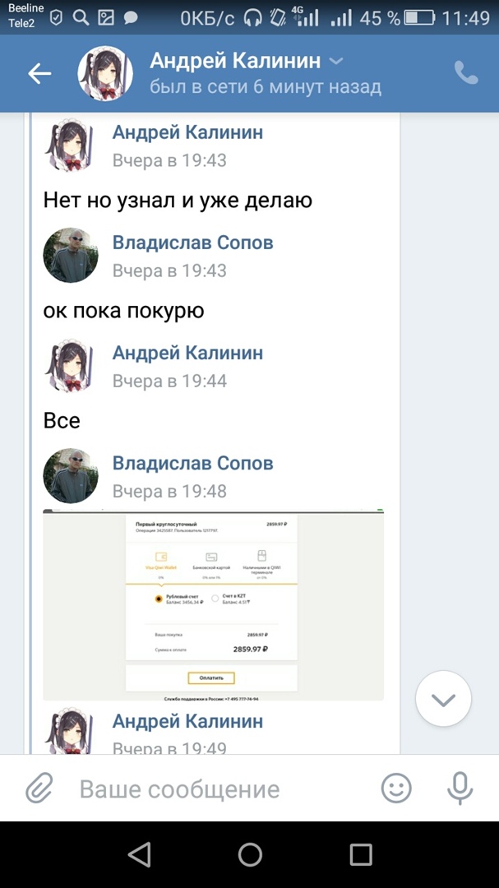Jump to latest messages with down-chevron button

443,699
